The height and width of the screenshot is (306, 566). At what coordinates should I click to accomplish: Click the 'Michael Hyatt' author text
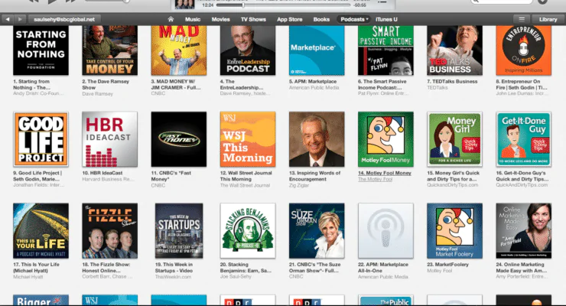click(28, 277)
